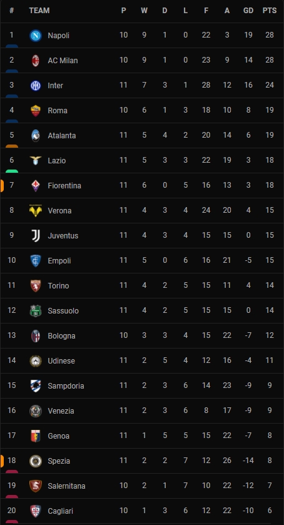The image size is (284, 525).
Task: Select the Spezia row in eighteenth place
Action: pos(142,461)
